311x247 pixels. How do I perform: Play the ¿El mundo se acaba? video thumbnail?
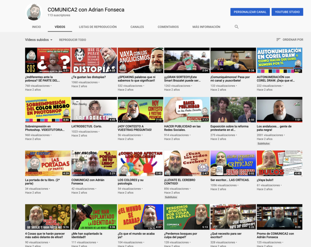(x=140, y=217)
